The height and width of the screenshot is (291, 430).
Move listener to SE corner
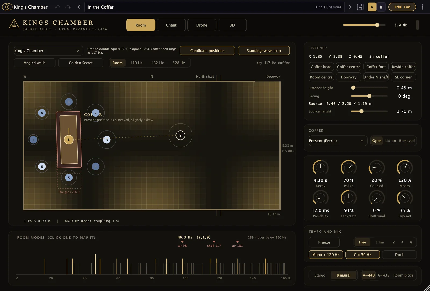(x=403, y=77)
